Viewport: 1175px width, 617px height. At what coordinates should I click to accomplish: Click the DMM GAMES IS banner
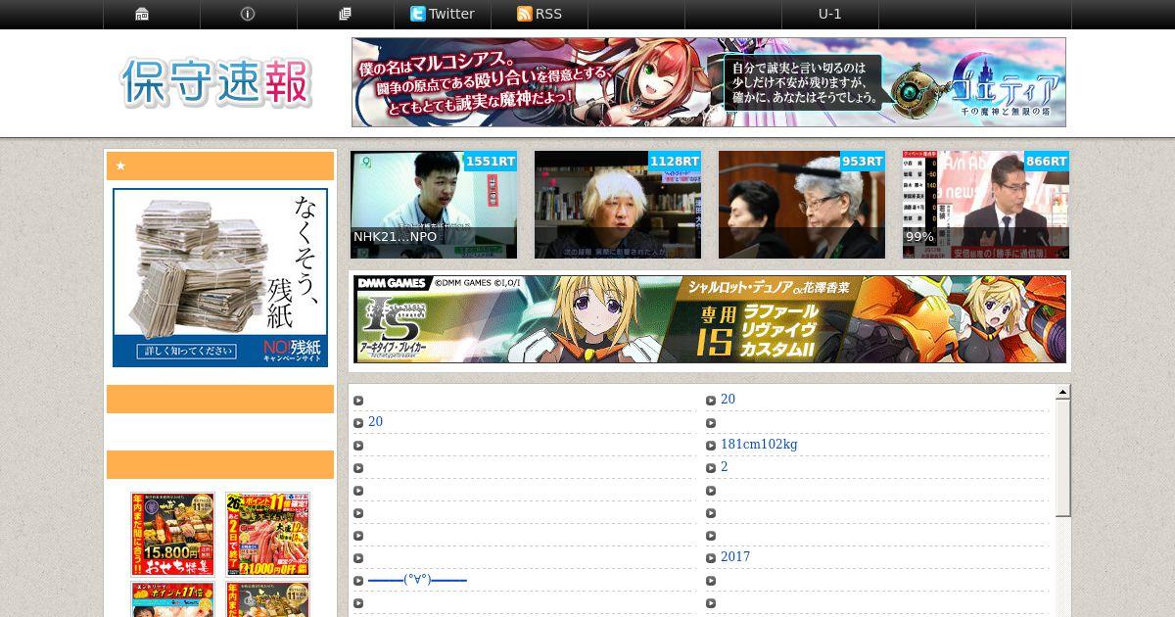[x=710, y=319]
